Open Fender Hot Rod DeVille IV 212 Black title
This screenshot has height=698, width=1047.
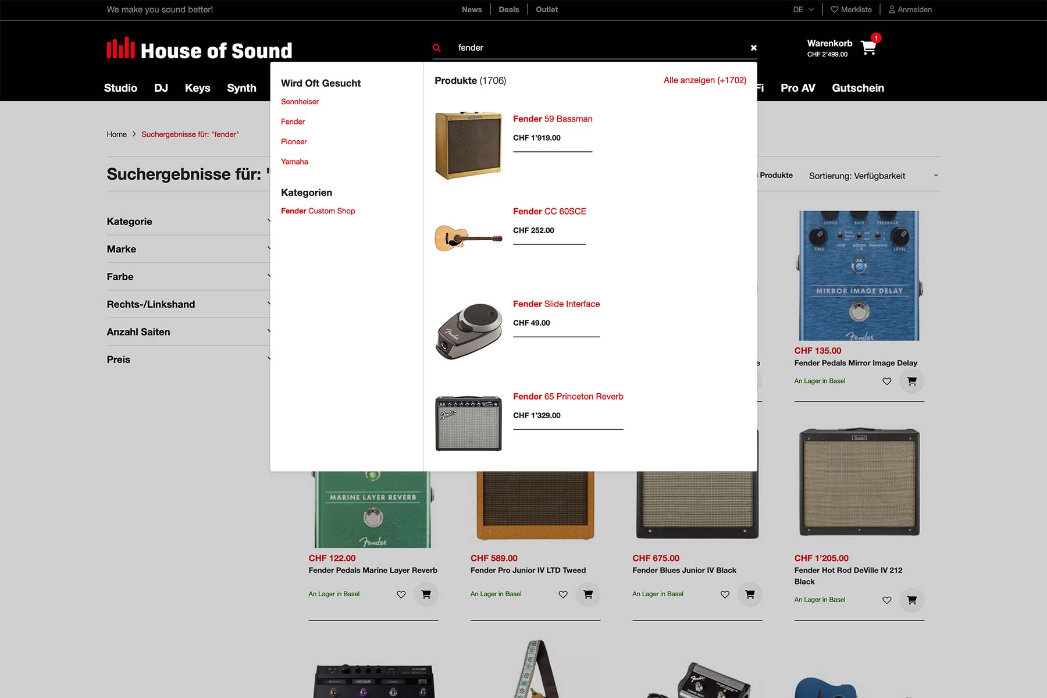pyautogui.click(x=848, y=576)
